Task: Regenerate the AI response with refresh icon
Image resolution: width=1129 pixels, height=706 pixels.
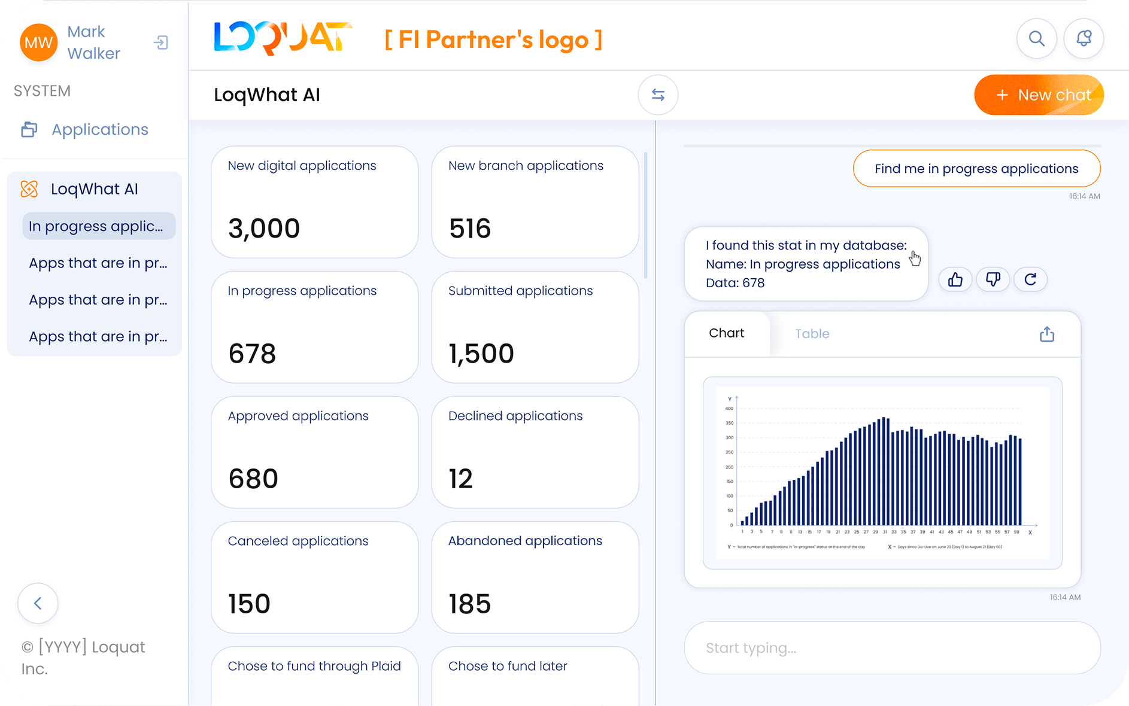Action: pos(1030,279)
